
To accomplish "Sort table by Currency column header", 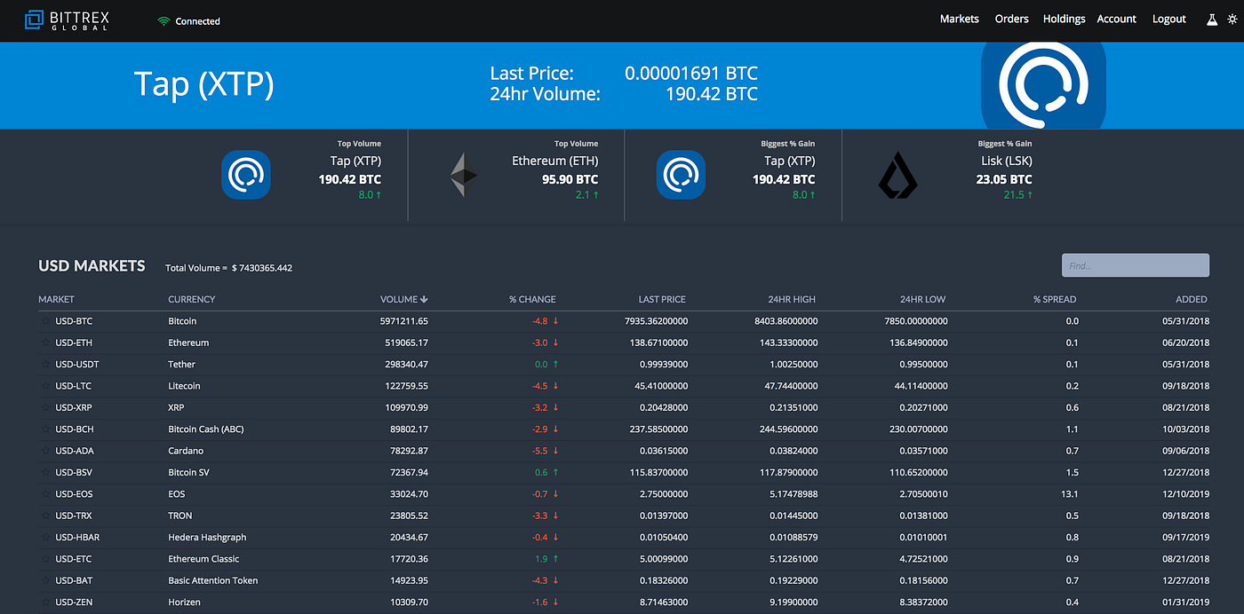I will click(192, 299).
